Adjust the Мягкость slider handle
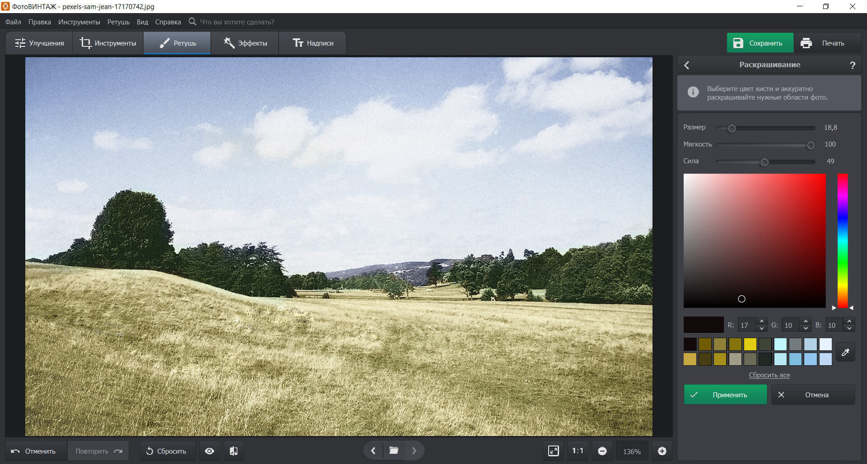Viewport: 867px width, 464px height. click(811, 145)
